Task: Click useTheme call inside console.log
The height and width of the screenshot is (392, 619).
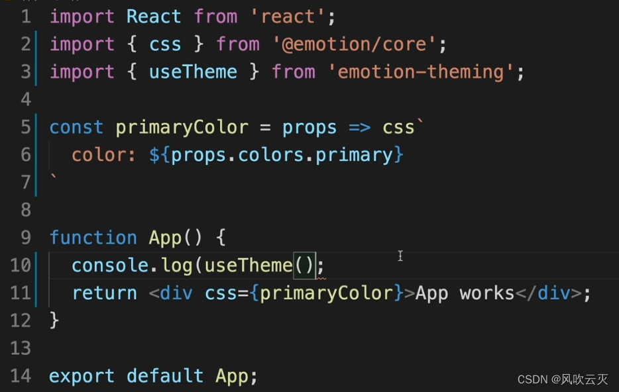Action: [249, 266]
